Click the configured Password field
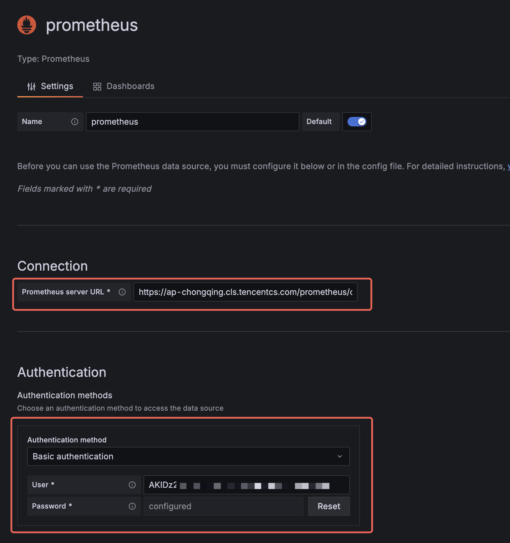 coord(223,506)
